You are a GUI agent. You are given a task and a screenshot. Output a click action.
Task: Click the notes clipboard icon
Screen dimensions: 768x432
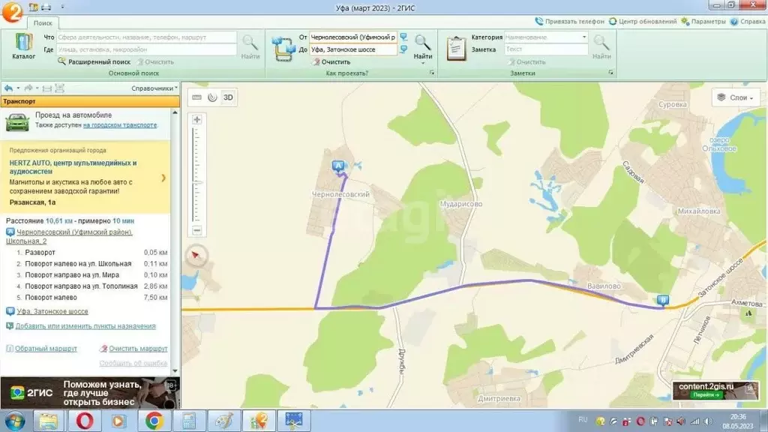[457, 48]
